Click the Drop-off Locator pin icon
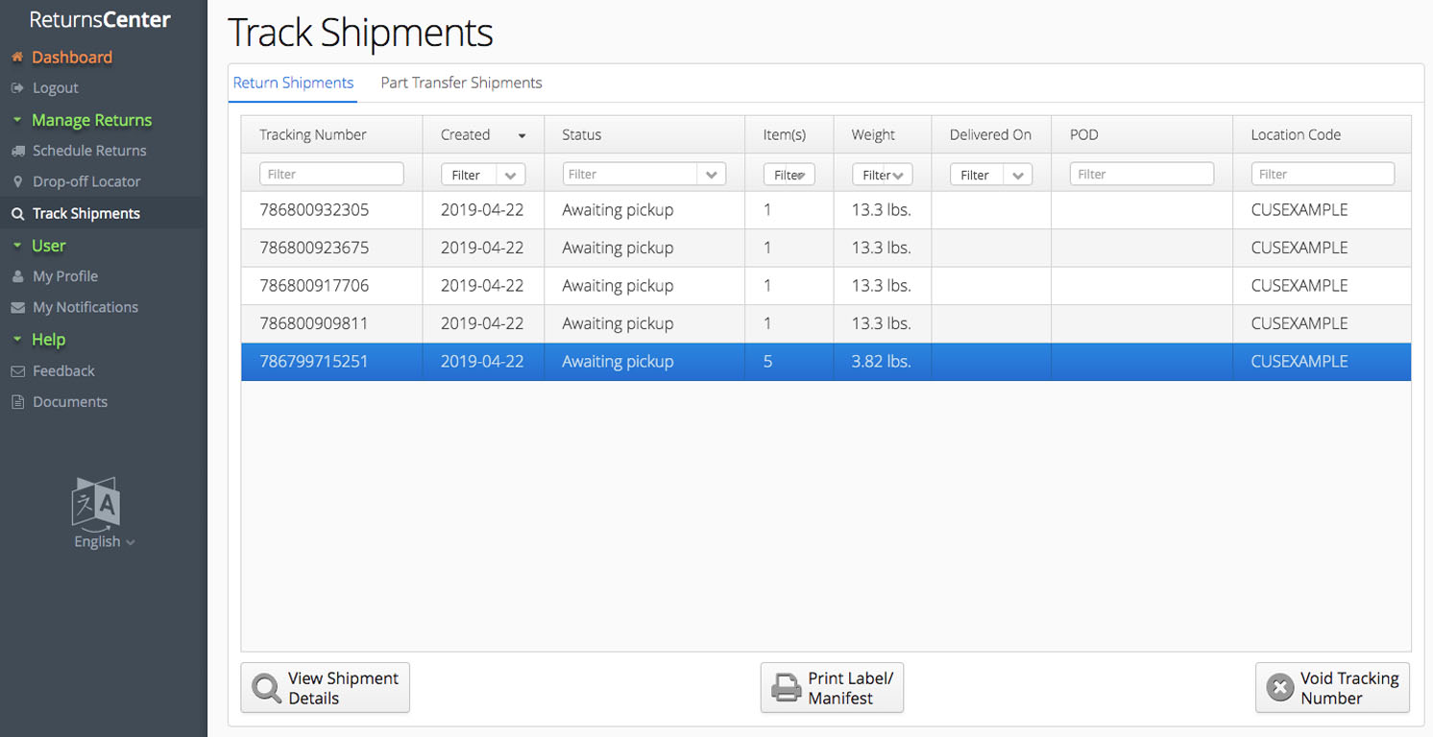The width and height of the screenshot is (1433, 737). 17,182
